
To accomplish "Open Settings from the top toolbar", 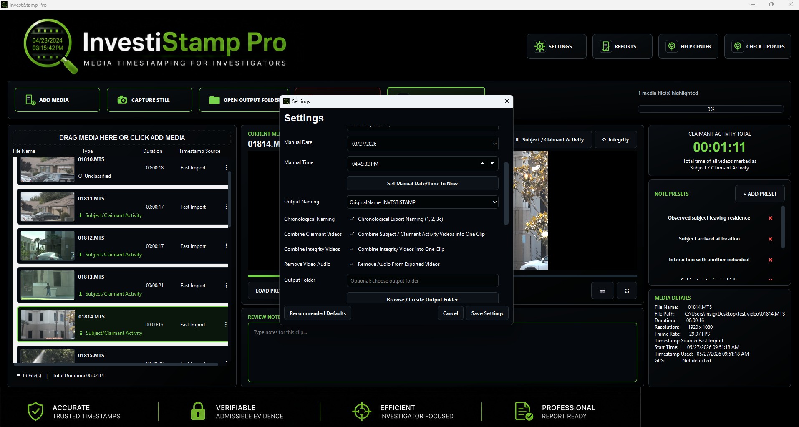I will 556,46.
